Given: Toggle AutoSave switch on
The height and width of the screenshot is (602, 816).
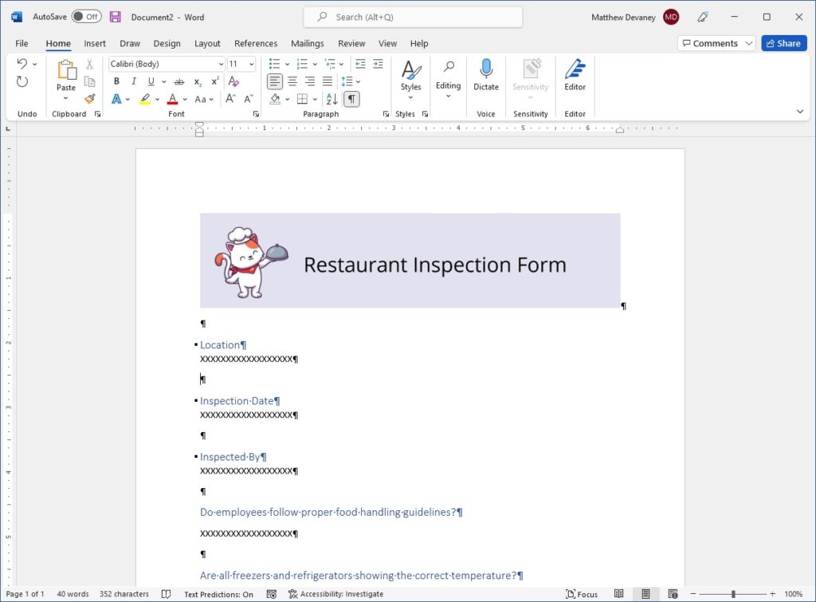Looking at the screenshot, I should 86,17.
